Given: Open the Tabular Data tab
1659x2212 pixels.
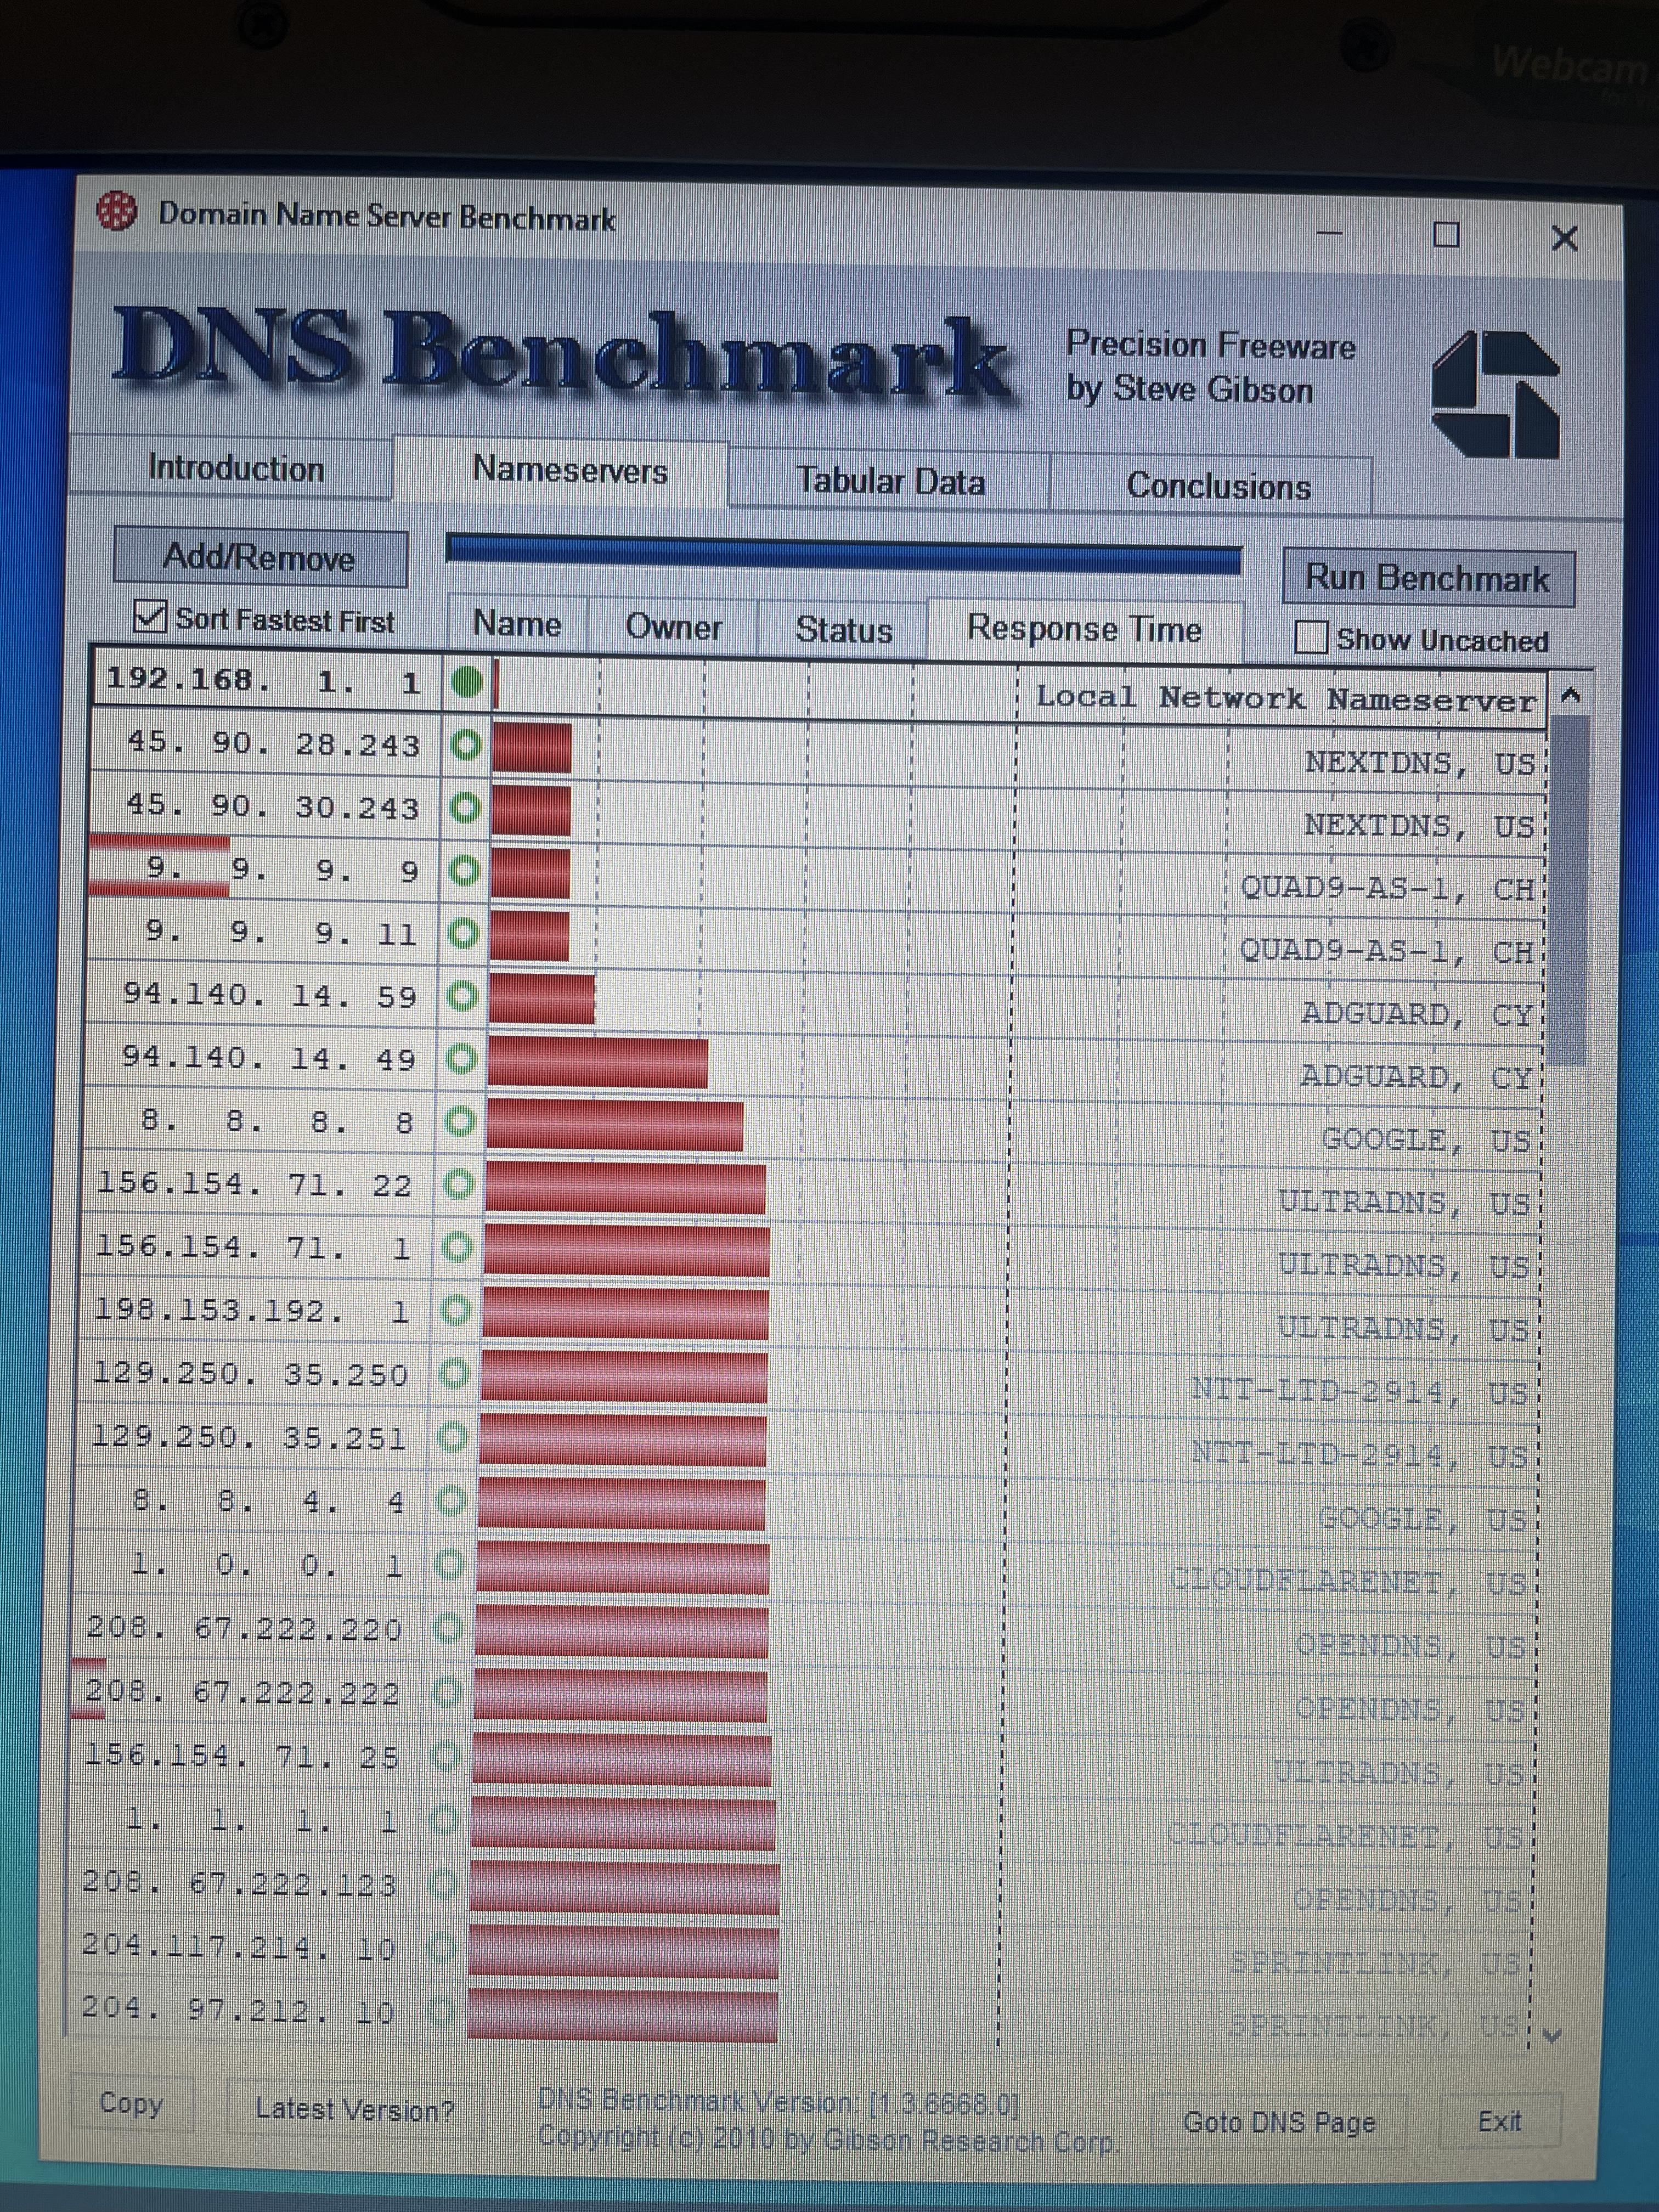Looking at the screenshot, I should click(x=890, y=481).
